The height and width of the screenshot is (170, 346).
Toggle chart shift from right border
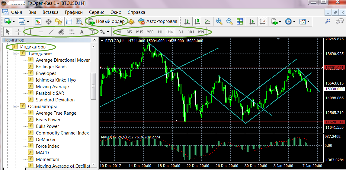[x=262, y=21]
